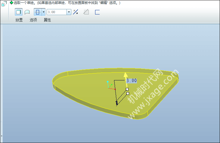
Task: Open the 选项 options panel
Action: point(33,20)
